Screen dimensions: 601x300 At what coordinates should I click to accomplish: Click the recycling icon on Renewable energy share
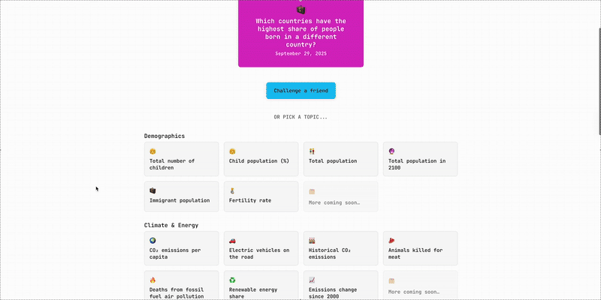[232, 280]
